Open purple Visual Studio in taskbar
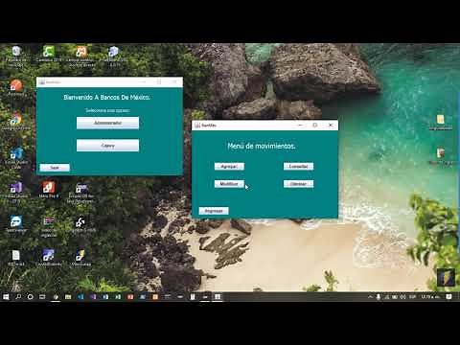 [x=93, y=297]
